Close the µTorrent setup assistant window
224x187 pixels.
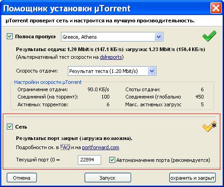point(216,8)
